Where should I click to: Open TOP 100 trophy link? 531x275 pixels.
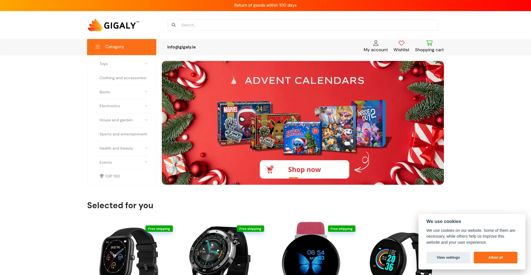tap(110, 176)
